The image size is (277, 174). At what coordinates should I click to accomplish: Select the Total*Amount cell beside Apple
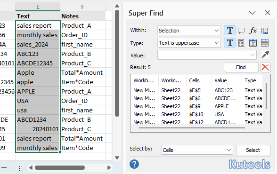click(x=82, y=72)
